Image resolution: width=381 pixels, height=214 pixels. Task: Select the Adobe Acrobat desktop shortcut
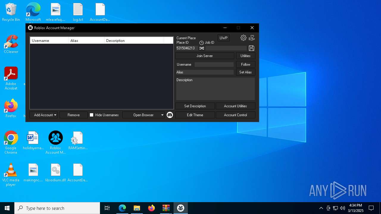[x=11, y=78]
